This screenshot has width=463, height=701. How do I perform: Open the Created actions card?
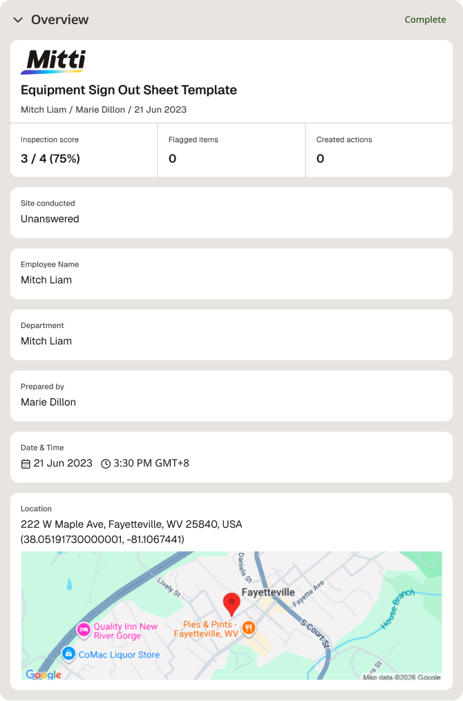[379, 151]
